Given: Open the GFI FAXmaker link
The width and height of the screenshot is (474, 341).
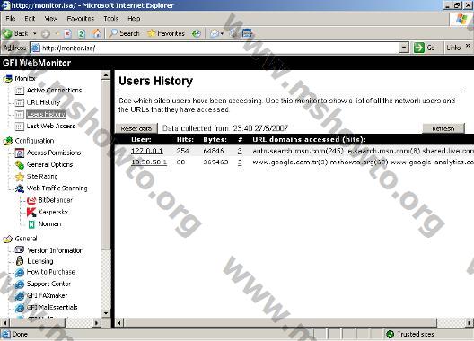Looking at the screenshot, I should [x=47, y=295].
